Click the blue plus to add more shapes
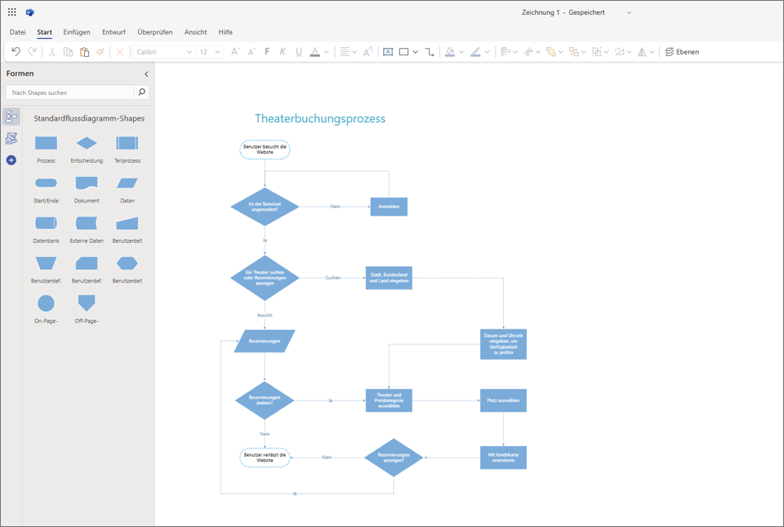The image size is (784, 527). point(11,160)
